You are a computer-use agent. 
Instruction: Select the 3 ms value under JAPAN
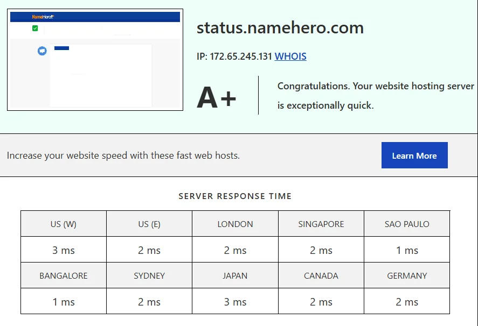pyautogui.click(x=235, y=301)
